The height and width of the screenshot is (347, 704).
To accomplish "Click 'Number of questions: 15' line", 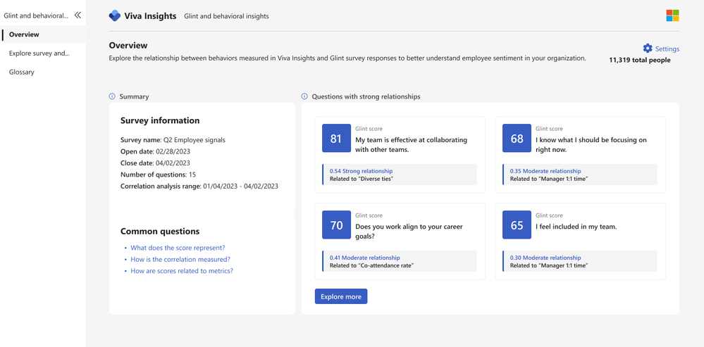I will point(158,175).
